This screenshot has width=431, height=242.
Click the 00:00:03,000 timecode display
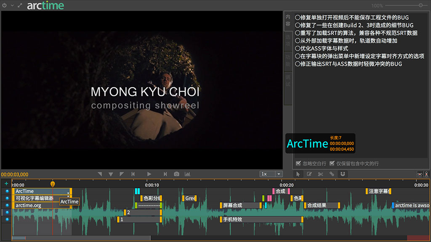click(x=15, y=174)
